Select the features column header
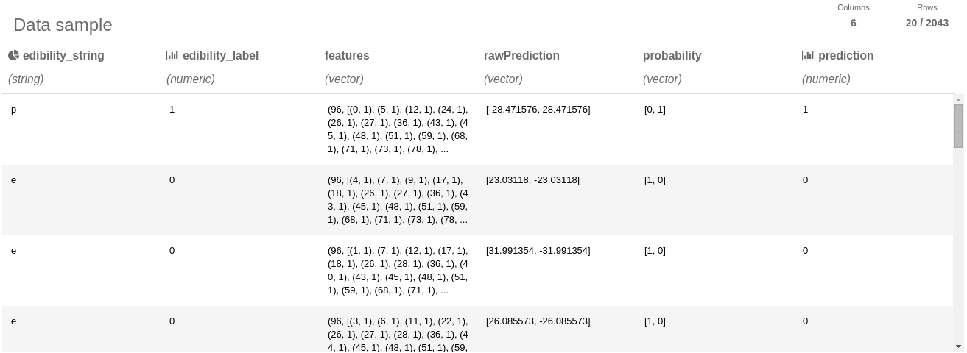Viewport: 967px width, 353px height. point(347,56)
